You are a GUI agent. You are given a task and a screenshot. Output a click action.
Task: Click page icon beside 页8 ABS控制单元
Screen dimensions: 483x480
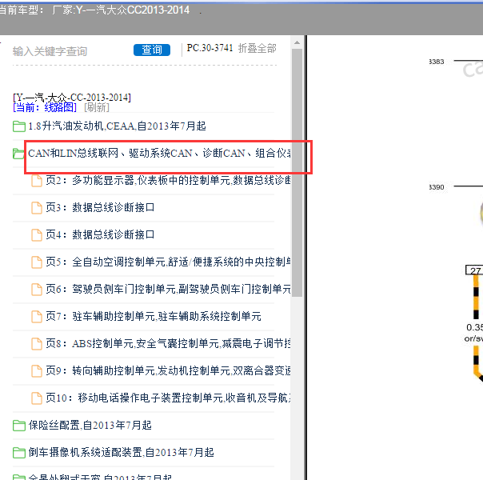click(x=37, y=344)
